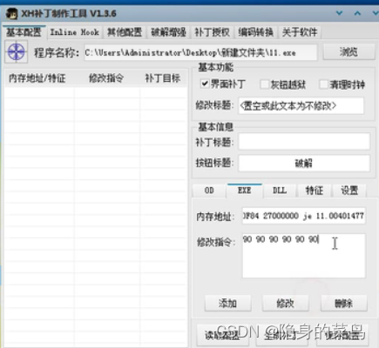
Task: Open the 关于软件 tab
Action: pyautogui.click(x=300, y=32)
